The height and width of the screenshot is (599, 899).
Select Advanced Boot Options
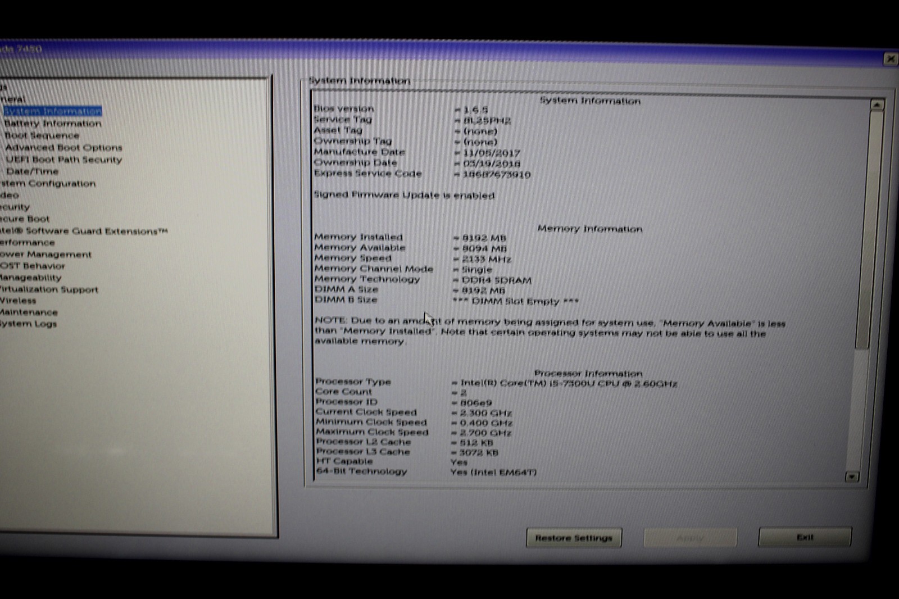pos(63,148)
